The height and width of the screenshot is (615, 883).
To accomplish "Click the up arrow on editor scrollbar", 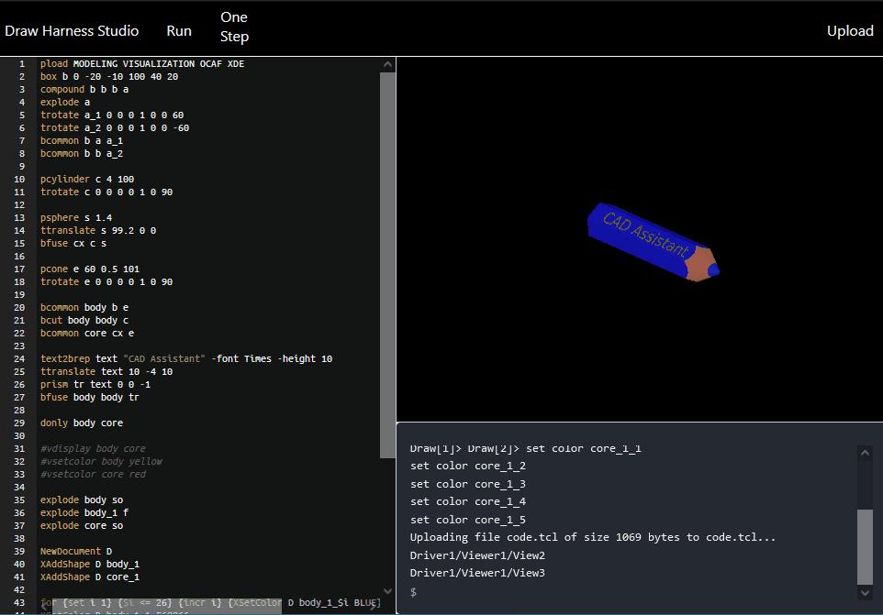I will click(386, 64).
